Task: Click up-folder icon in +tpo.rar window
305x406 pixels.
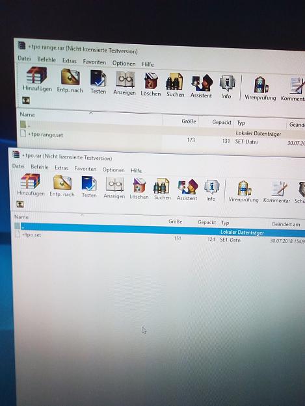Action: tap(20, 204)
